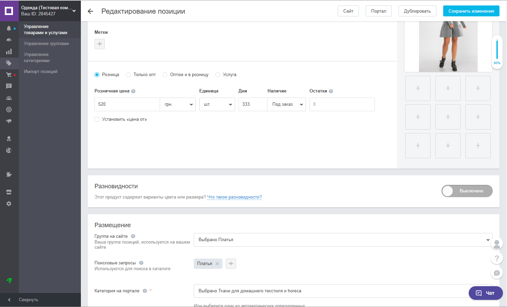Open the question mark help icon at right
Screen dimensions: 507x307
point(497,258)
